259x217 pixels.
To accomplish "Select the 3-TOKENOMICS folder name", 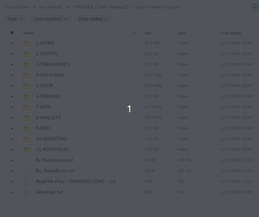I will pos(53,64).
